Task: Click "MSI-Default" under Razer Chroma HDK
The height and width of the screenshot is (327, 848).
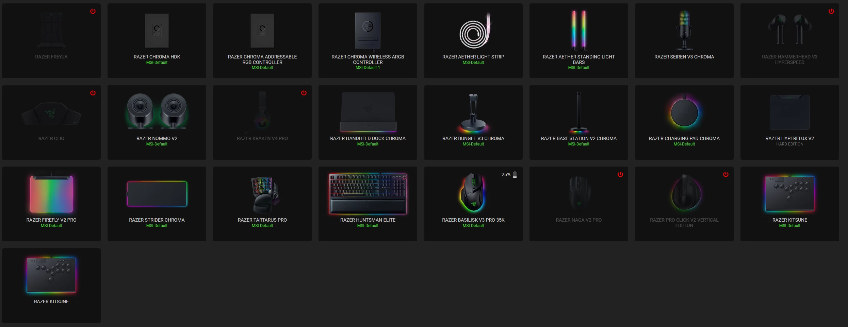Action: (157, 63)
